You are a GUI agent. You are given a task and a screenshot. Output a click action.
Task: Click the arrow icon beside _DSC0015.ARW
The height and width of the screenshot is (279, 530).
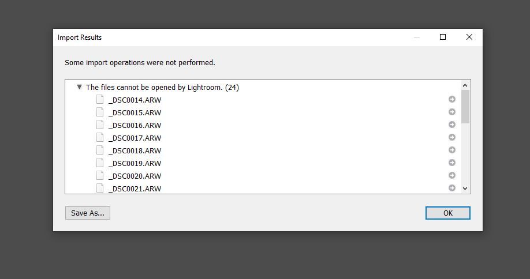pos(452,112)
